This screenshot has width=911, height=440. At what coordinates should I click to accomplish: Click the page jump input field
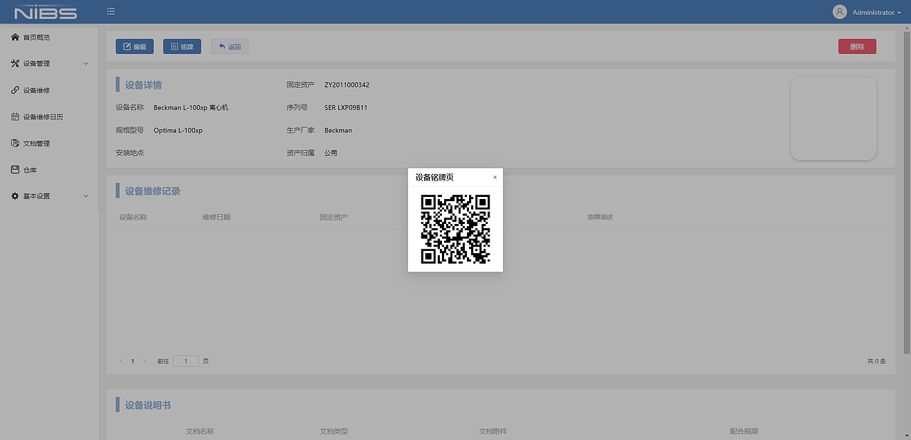(x=186, y=361)
